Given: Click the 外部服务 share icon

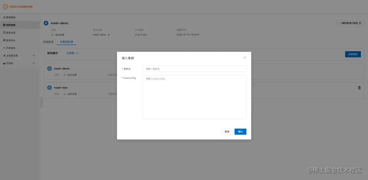Looking at the screenshot, I should click(x=4, y=48).
